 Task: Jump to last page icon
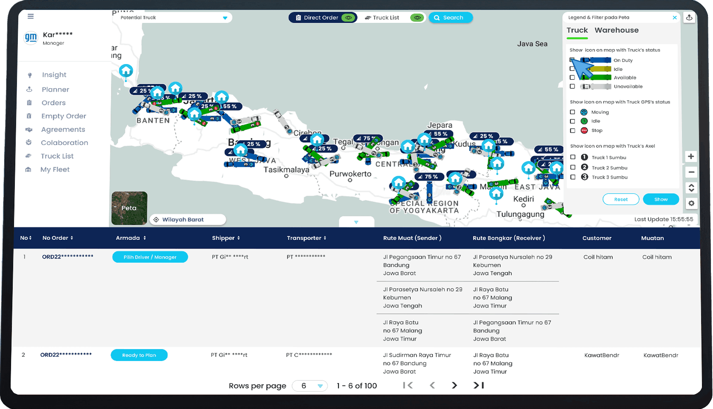click(479, 385)
